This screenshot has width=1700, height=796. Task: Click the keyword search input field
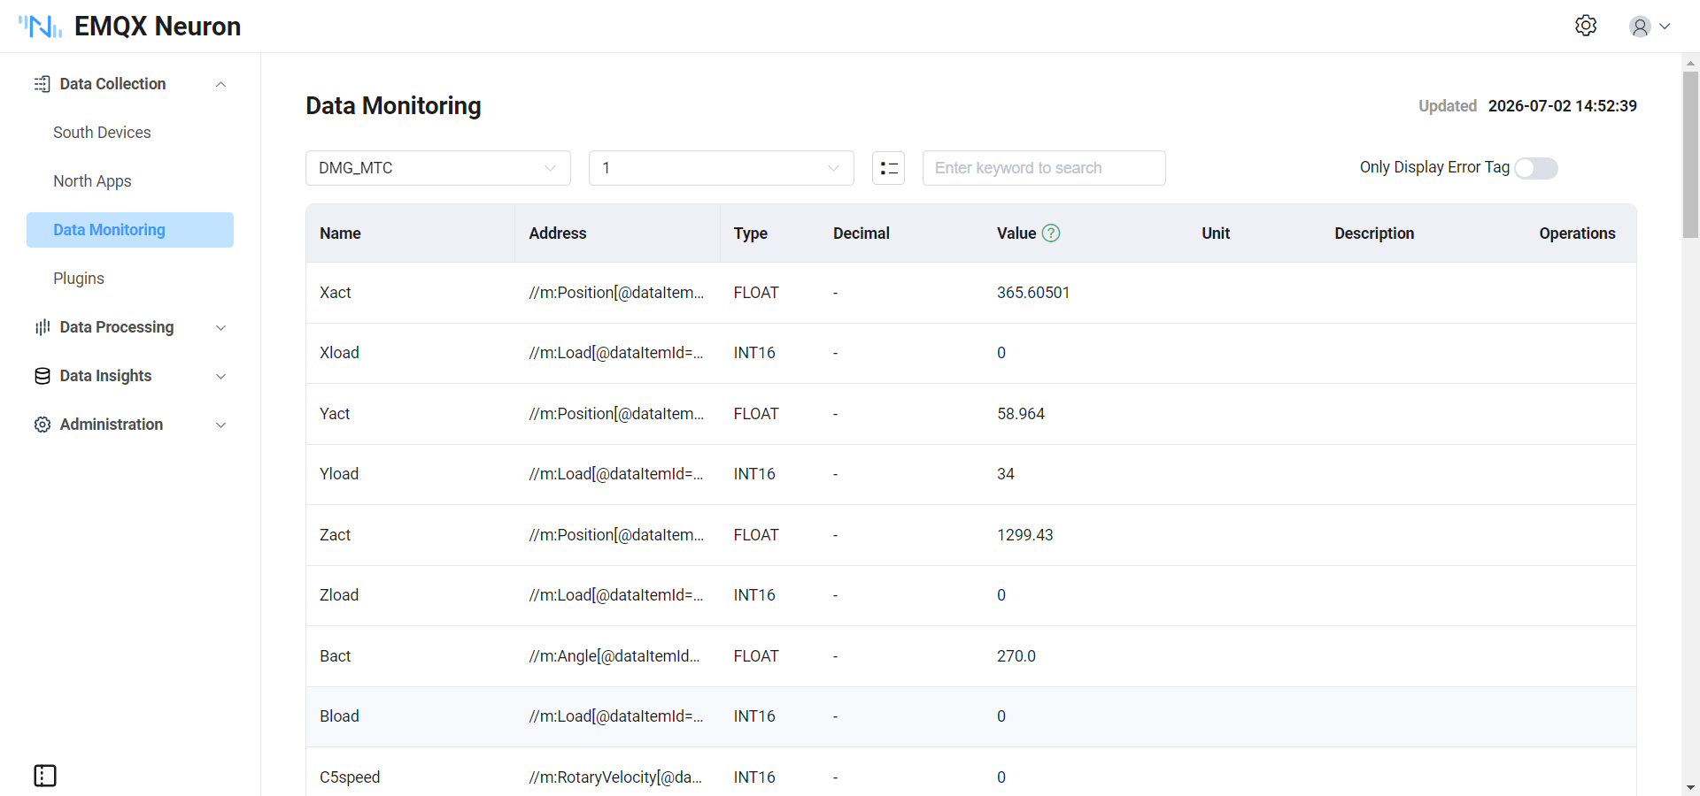pos(1044,168)
